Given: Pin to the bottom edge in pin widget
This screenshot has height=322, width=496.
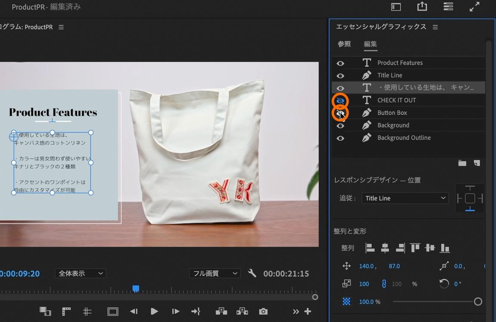Looking at the screenshot, I should pos(470,209).
